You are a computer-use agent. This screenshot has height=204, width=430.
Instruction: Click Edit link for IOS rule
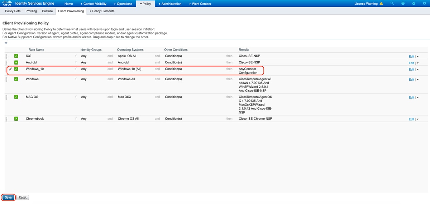(x=411, y=57)
